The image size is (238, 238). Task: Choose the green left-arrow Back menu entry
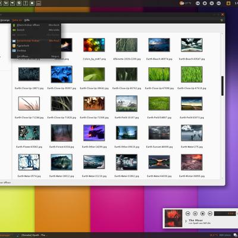point(36,30)
